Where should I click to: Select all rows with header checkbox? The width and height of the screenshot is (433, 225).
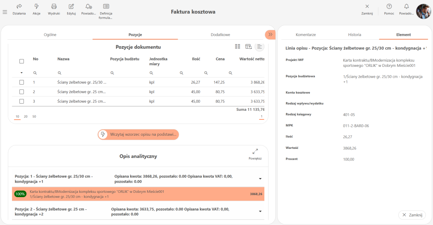[22, 61]
